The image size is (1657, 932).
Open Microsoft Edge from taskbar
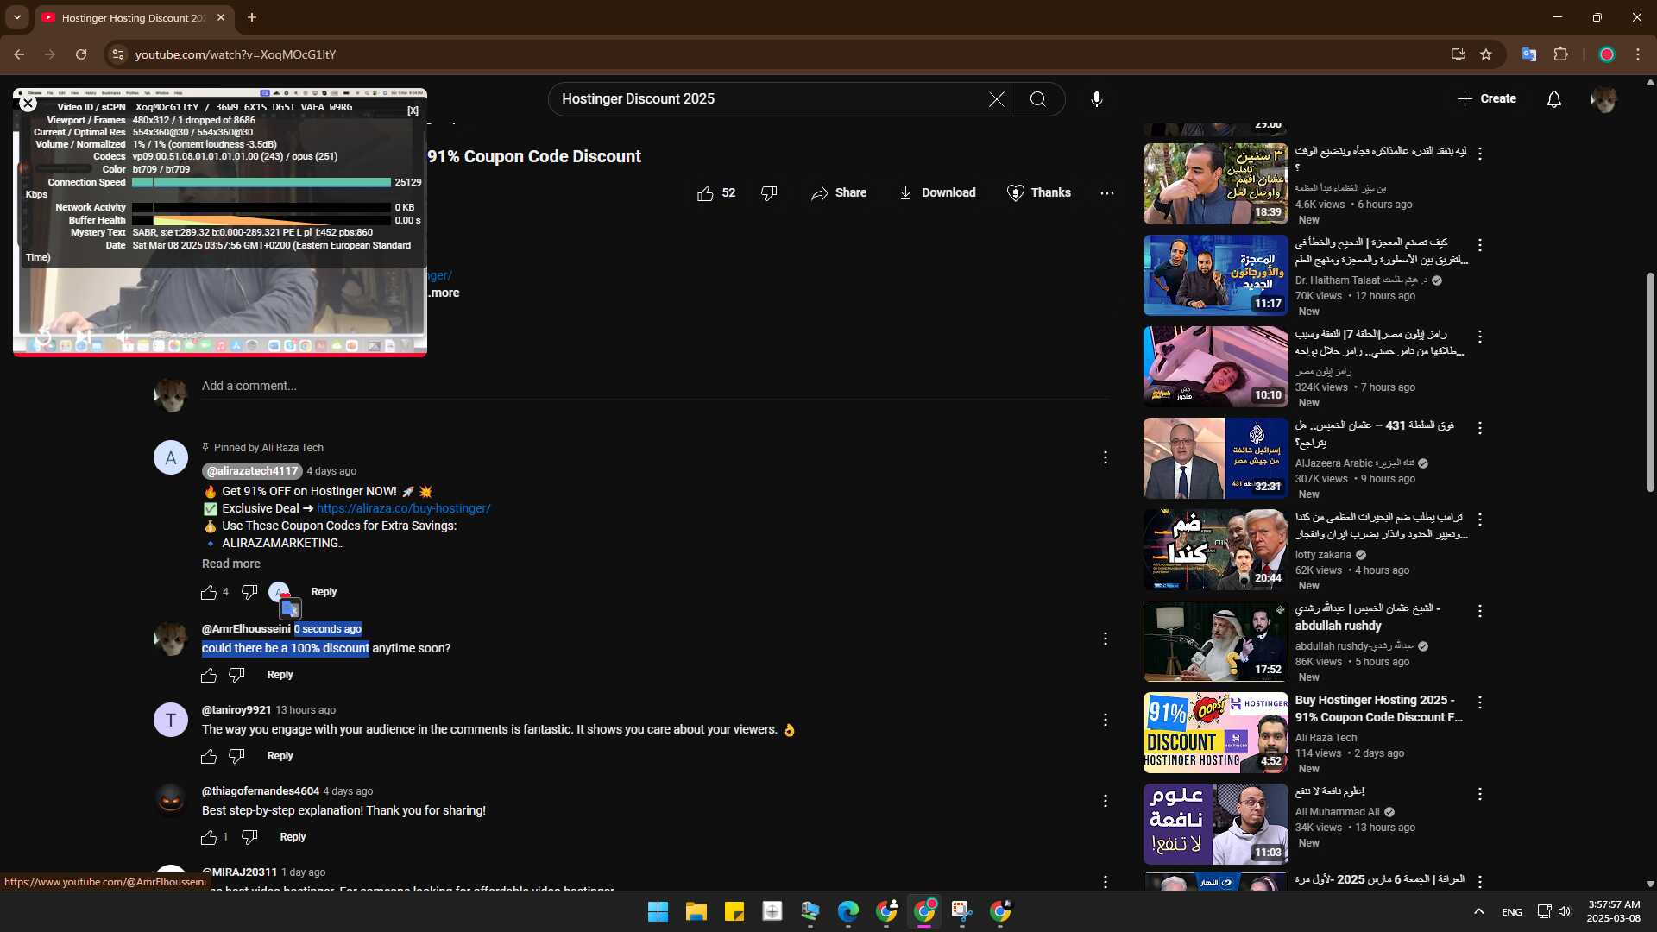[848, 911]
